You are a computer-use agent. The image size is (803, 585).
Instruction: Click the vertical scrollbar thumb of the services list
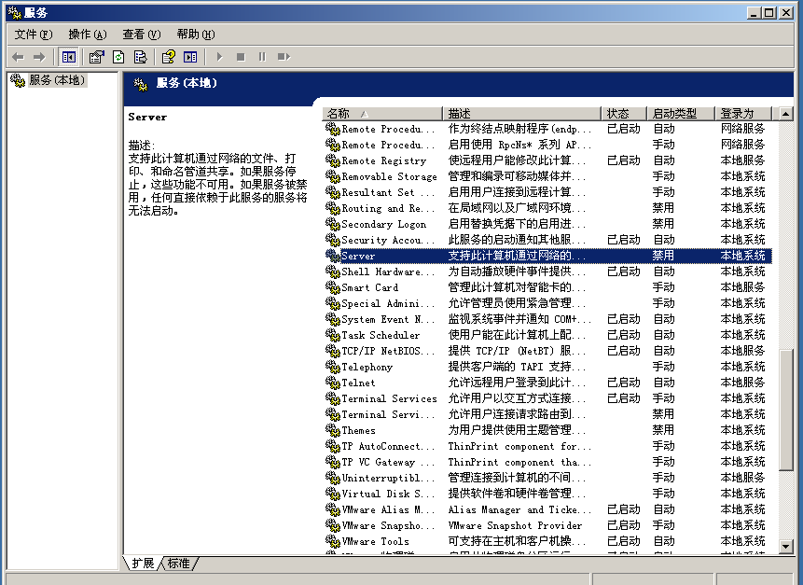[785, 410]
